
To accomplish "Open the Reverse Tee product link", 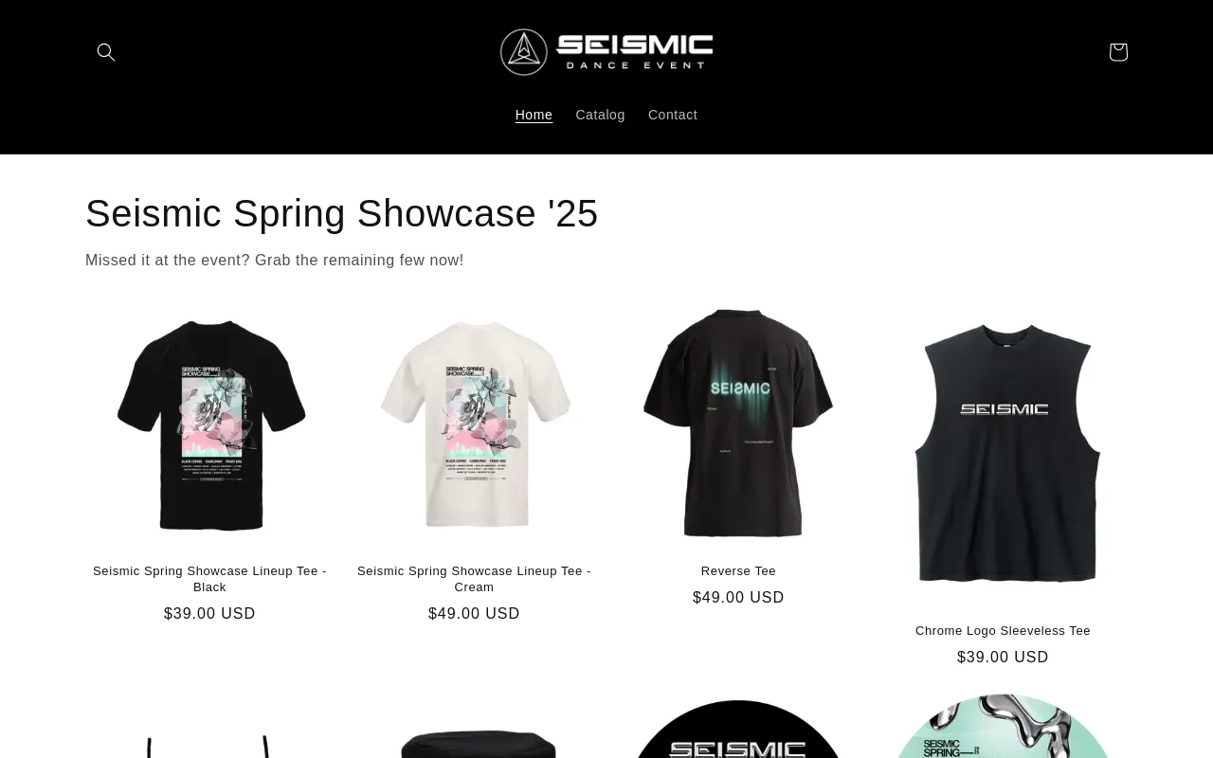I will point(738,570).
